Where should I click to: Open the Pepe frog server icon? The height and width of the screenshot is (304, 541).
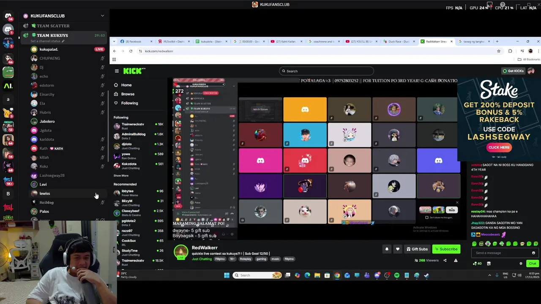point(8,72)
